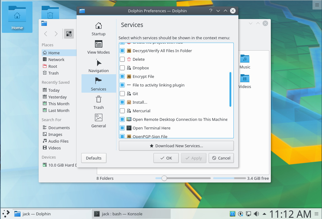Screen dimensions: 322x219
Task: Disable the Encrypt File service
Action: [122, 76]
